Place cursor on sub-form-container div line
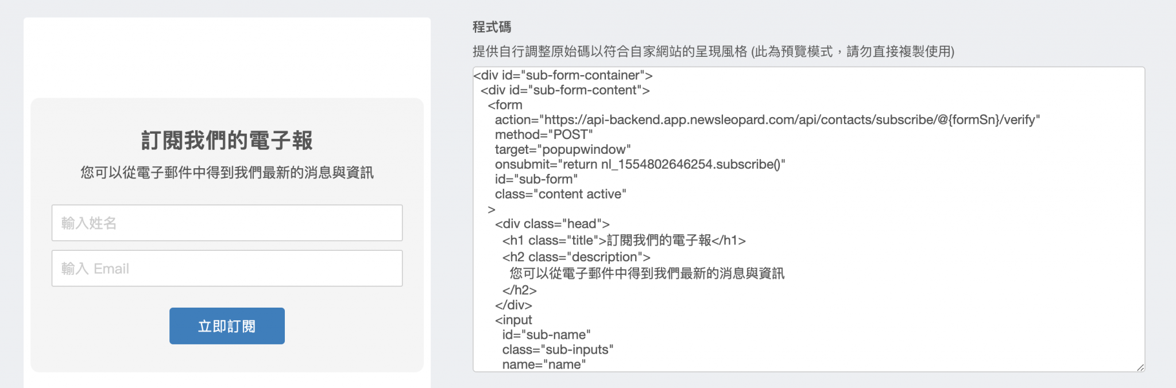The image size is (1176, 388). click(563, 75)
